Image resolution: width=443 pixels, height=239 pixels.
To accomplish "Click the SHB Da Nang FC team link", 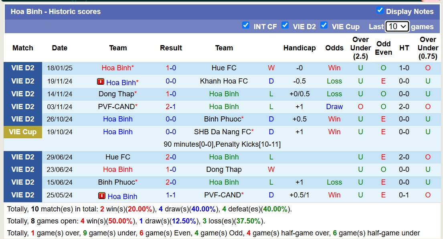I will pyautogui.click(x=222, y=132).
